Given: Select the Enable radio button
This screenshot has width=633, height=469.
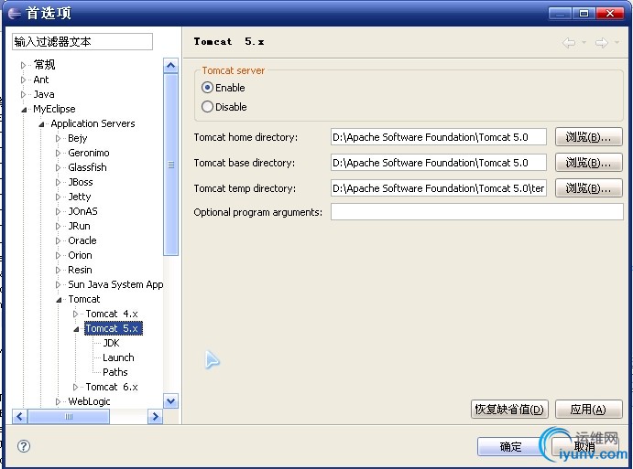Looking at the screenshot, I should pyautogui.click(x=207, y=88).
